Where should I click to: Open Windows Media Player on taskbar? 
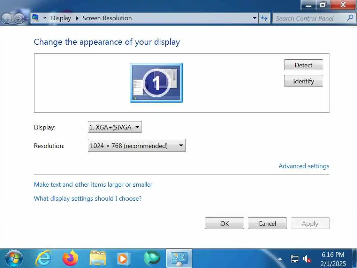click(124, 259)
